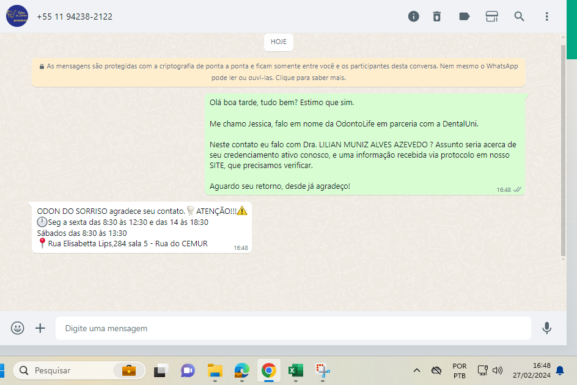
Task: Open network settings tray icon
Action: tap(482, 370)
